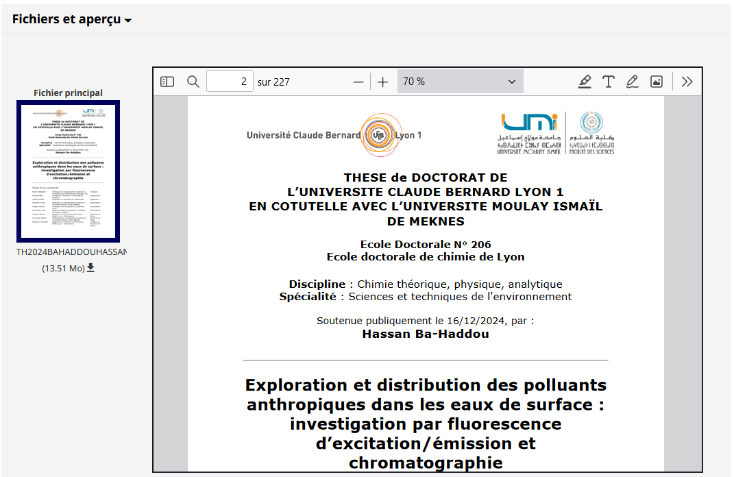The width and height of the screenshot is (734, 477).
Task: Open the 70 % zoom dropdown
Action: [460, 82]
